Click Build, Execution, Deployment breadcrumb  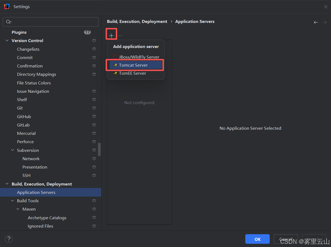pos(137,22)
